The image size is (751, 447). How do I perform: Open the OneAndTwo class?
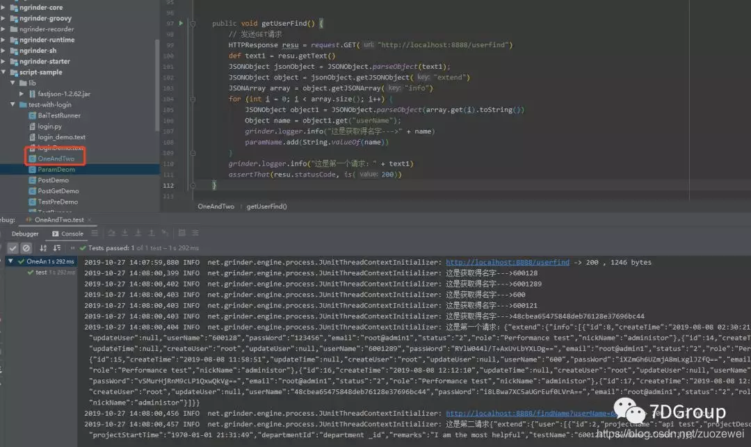56,159
